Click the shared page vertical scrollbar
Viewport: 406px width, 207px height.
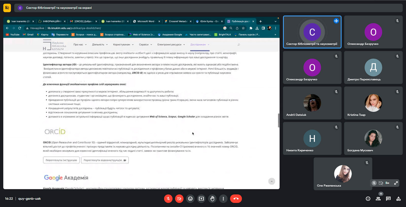[x=278, y=120]
